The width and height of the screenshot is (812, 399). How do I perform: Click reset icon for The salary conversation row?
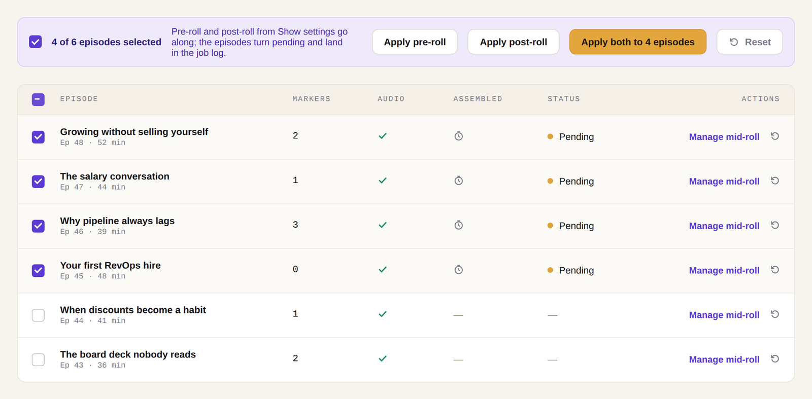click(775, 180)
